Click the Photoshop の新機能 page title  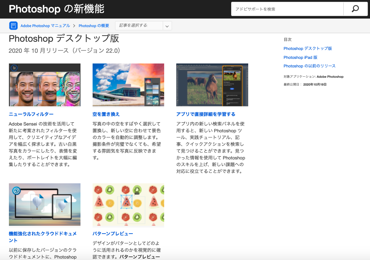point(56,9)
